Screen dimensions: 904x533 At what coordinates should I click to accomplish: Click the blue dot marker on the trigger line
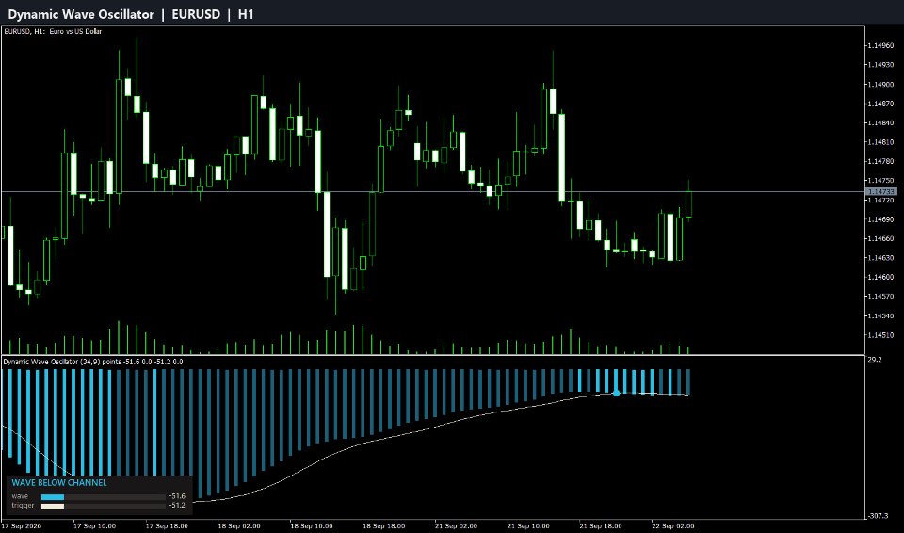point(616,393)
